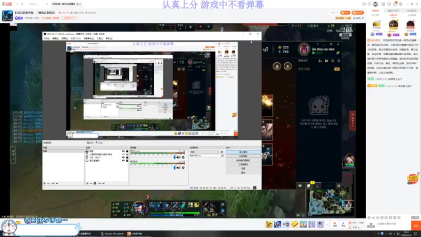Open source Properties tab above scenes panel
This screenshot has height=237, width=421.
(90, 143)
